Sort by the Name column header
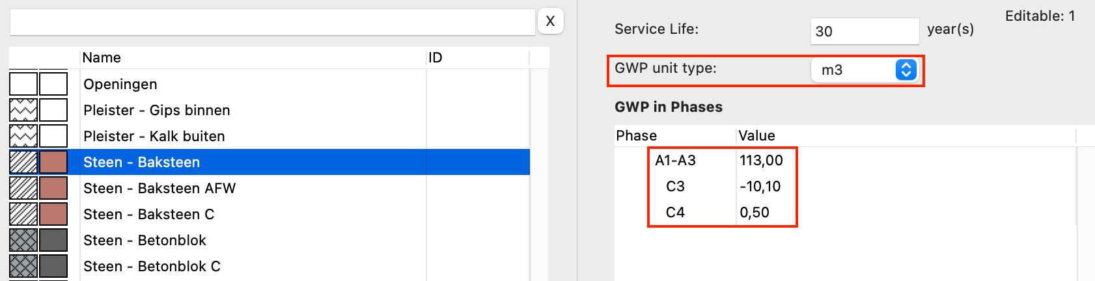The image size is (1095, 281). pyautogui.click(x=253, y=57)
